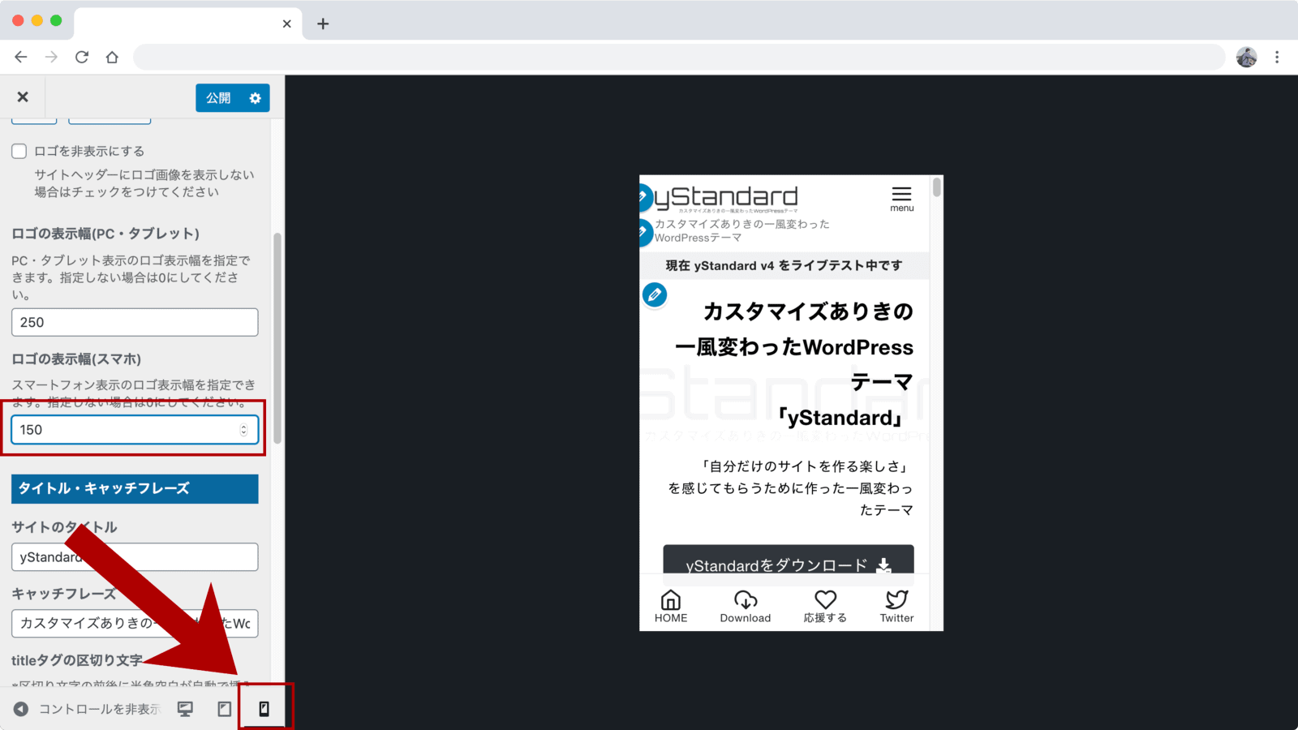Open a new browser tab
This screenshot has height=730, width=1298.
pyautogui.click(x=323, y=24)
